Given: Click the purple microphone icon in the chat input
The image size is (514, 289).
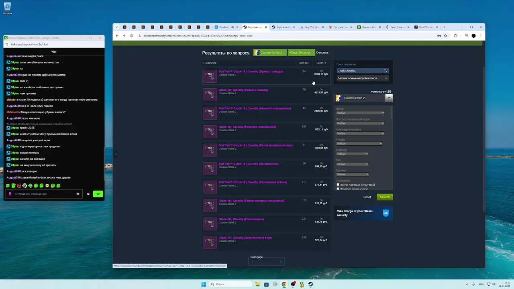Looking at the screenshot, I should [10, 194].
